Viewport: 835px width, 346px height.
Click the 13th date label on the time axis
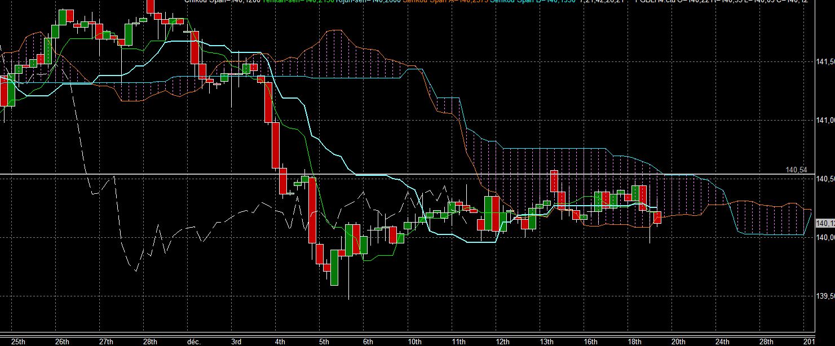click(x=546, y=341)
